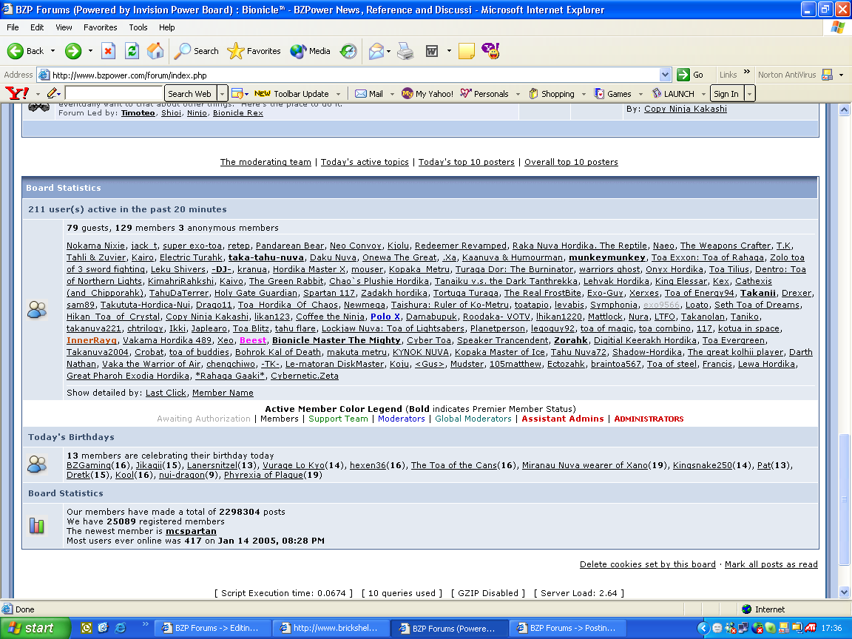The height and width of the screenshot is (639, 852).
Task: Sort active users by Last Click
Action: pos(166,393)
